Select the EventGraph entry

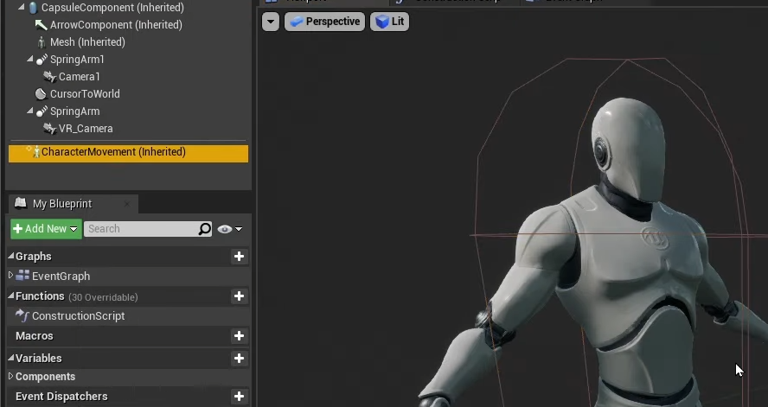[x=61, y=277]
